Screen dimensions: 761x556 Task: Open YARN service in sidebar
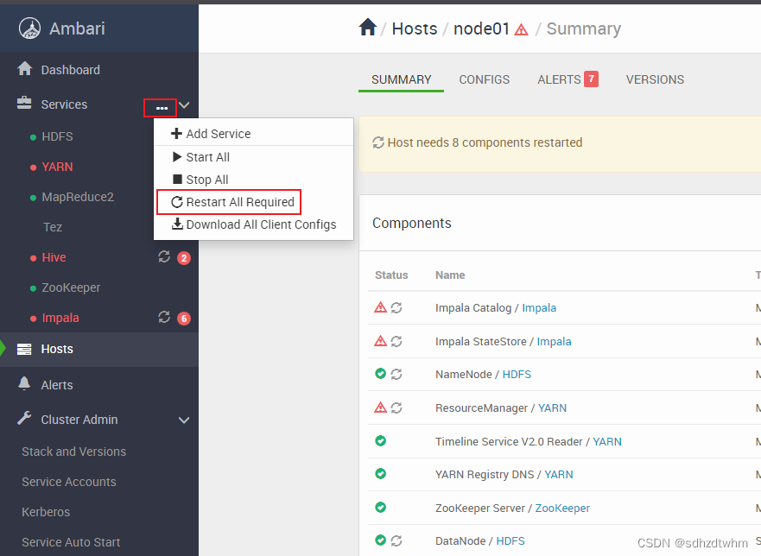click(57, 167)
